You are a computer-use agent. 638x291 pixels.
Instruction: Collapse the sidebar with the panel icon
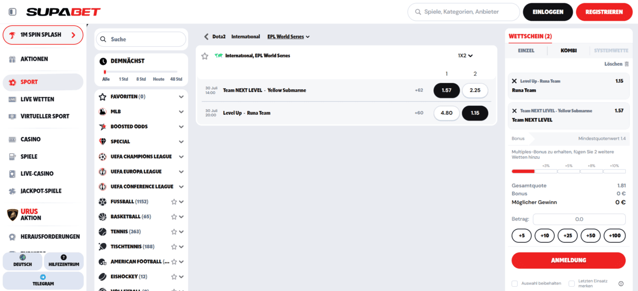12,12
